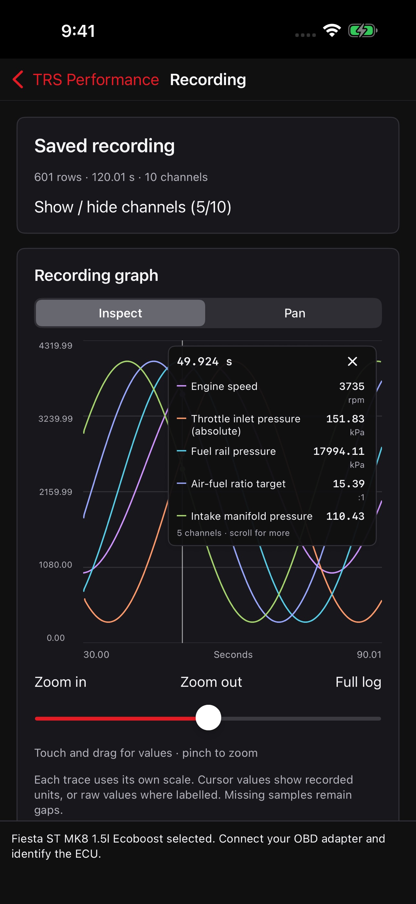Tap the 601 rows recording summary
This screenshot has width=416, height=904.
(x=121, y=177)
